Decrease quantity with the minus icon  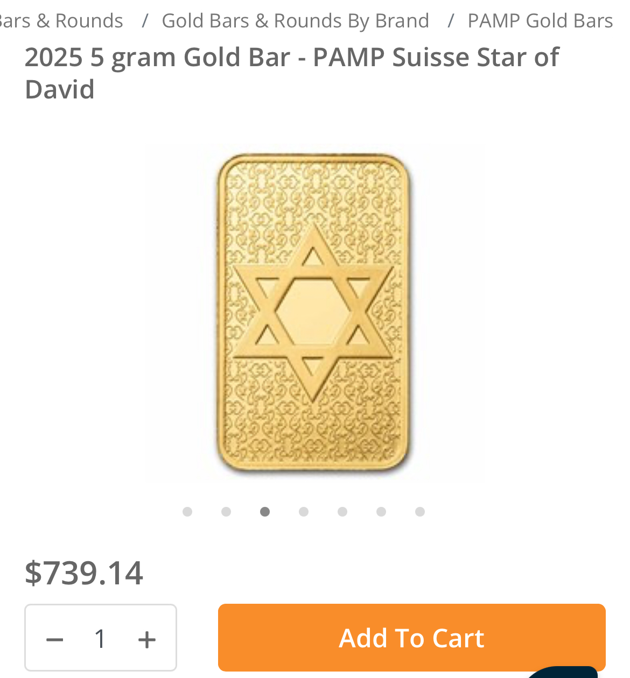(55, 639)
